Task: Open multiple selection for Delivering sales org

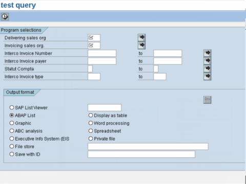Action: pyautogui.click(x=141, y=37)
